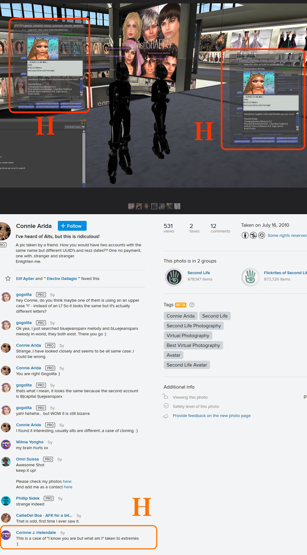This screenshot has height=555, width=307.
Task: Click the Creative Commons attribution icon
Action: pos(245,235)
